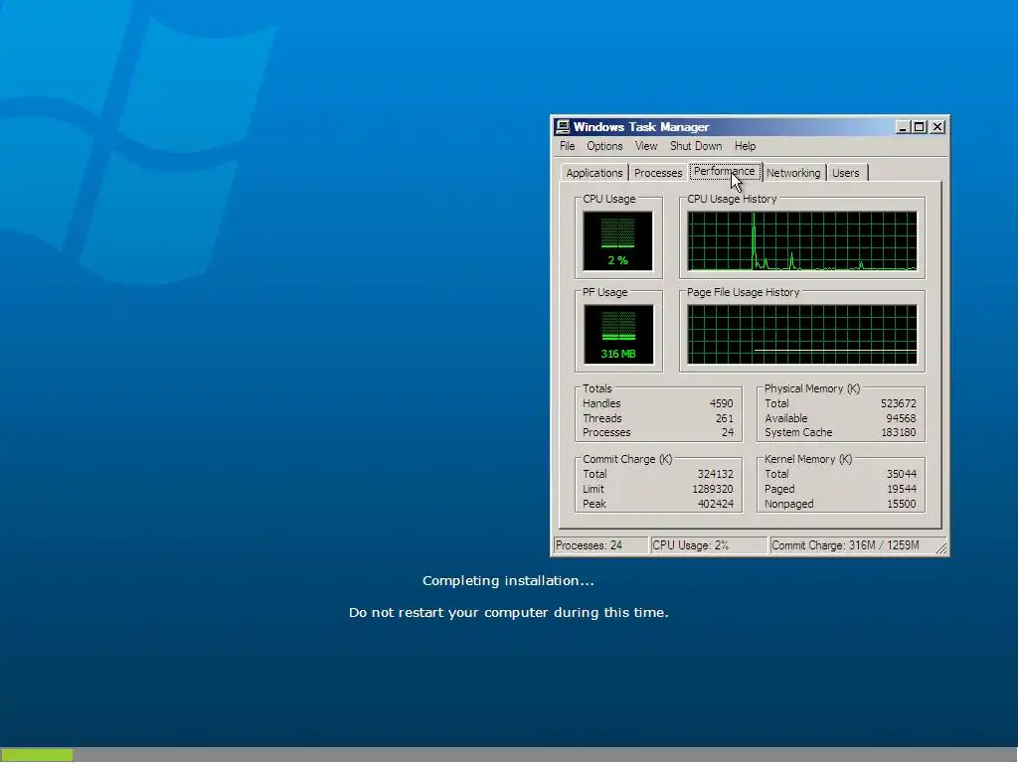The image size is (1018, 763).
Task: Click the CPU Usage gauge showing 2 %
Action: 617,240
